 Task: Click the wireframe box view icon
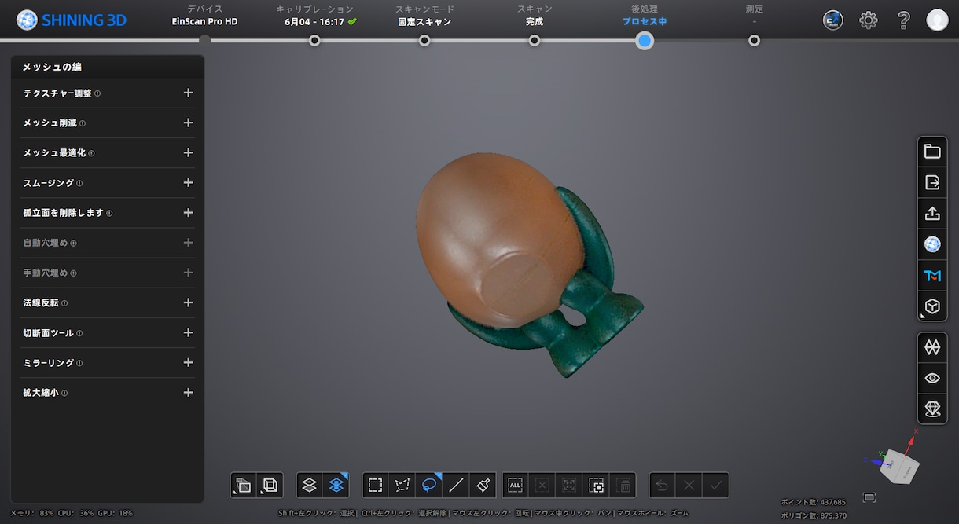pos(270,486)
